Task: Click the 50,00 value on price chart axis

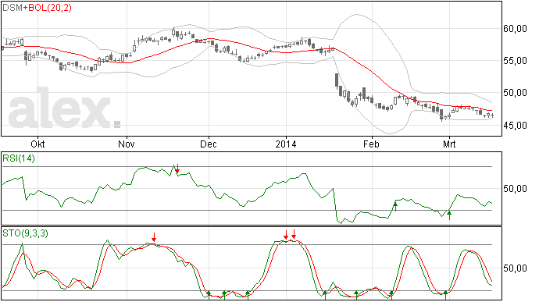Action: click(515, 93)
